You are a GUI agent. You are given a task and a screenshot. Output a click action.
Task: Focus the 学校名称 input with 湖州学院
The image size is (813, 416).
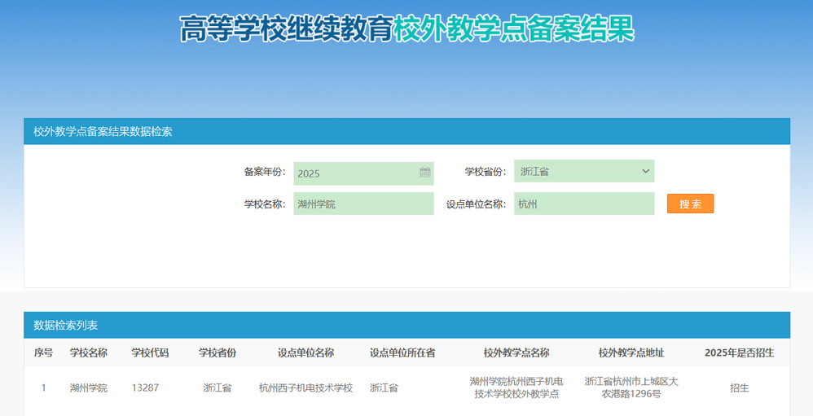click(363, 204)
